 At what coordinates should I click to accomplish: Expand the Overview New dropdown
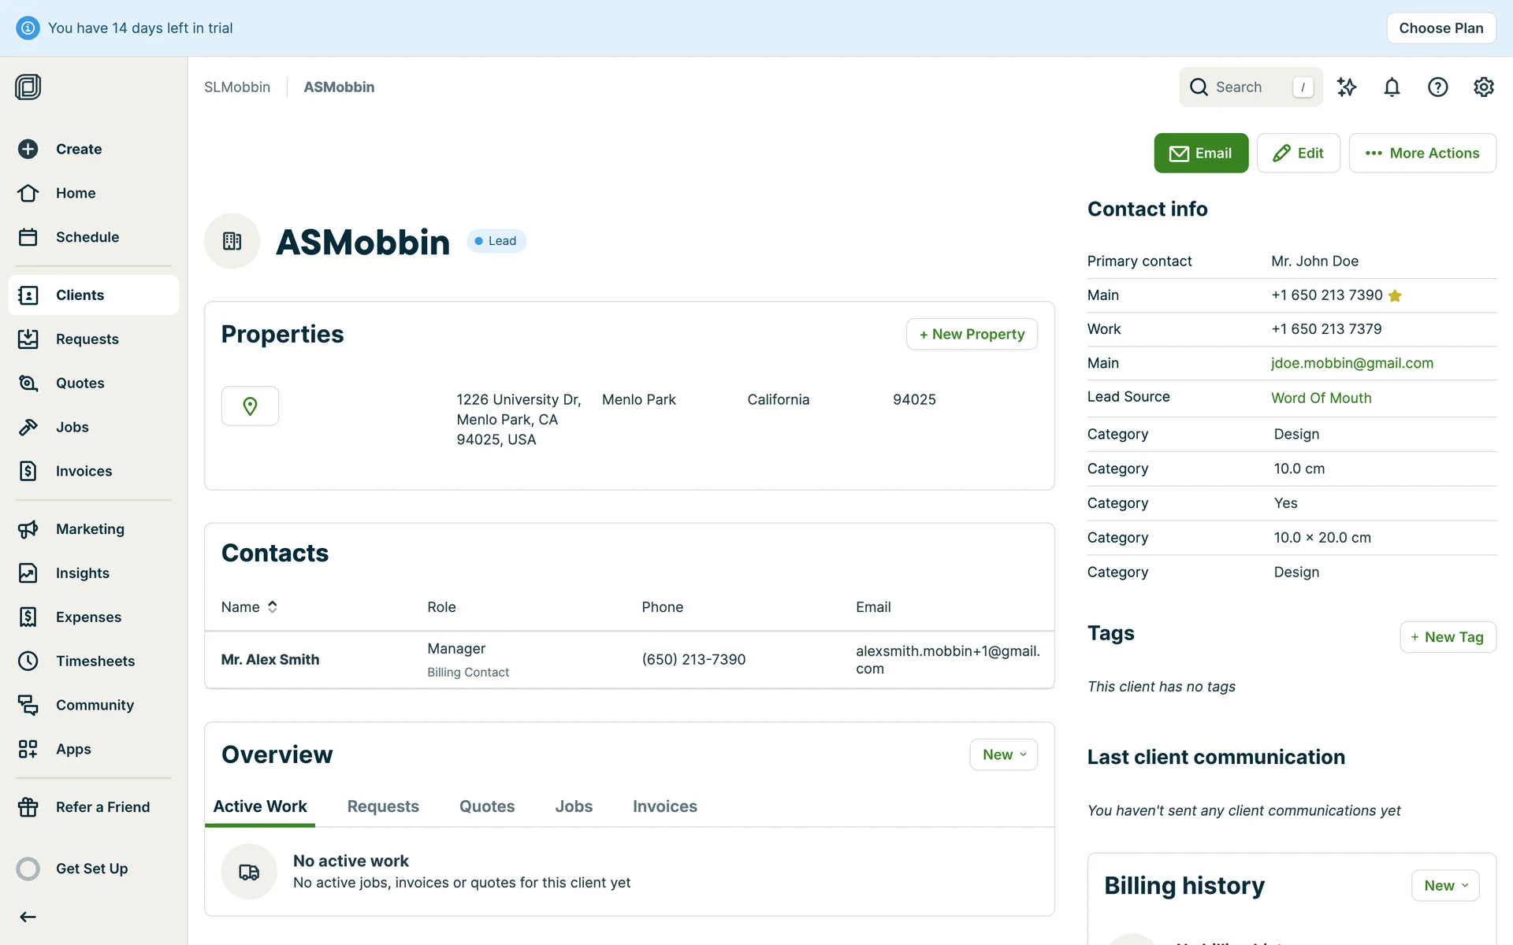tap(1003, 754)
